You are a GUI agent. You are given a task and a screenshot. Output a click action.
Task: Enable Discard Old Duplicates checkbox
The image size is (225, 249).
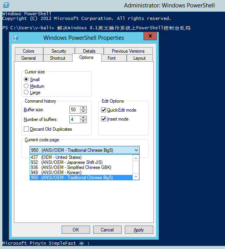[x=27, y=129]
